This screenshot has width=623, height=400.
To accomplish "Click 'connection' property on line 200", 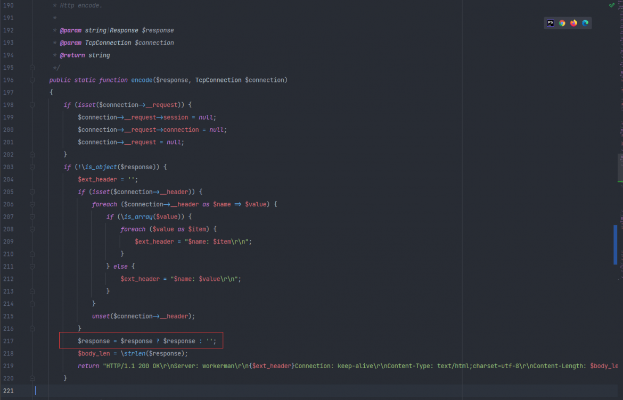I will coord(181,130).
